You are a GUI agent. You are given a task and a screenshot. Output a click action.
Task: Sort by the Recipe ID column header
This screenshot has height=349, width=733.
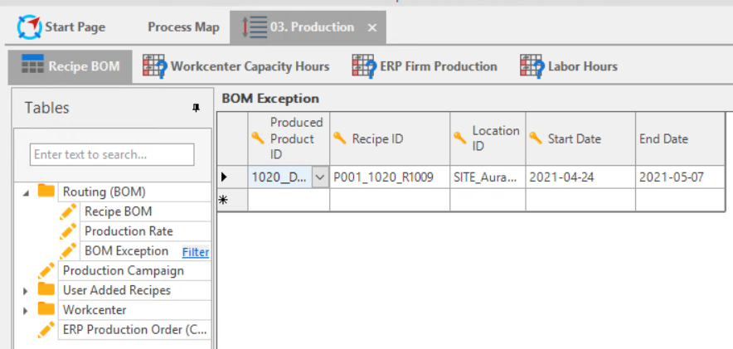click(x=390, y=138)
